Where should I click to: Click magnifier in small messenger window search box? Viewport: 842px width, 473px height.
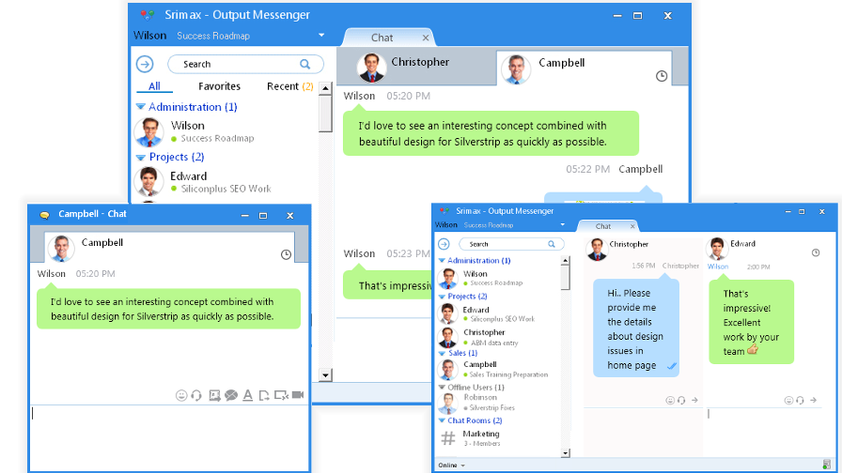tap(552, 244)
